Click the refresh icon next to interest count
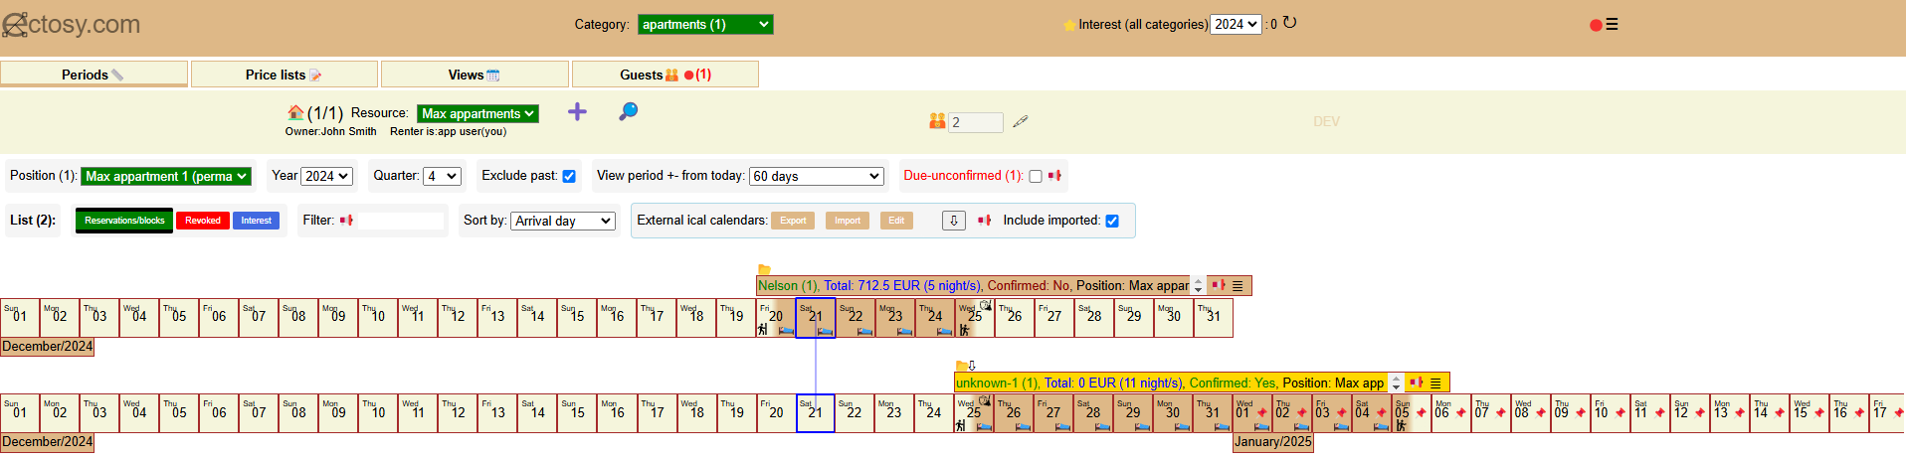The width and height of the screenshot is (1907, 460). [1289, 23]
